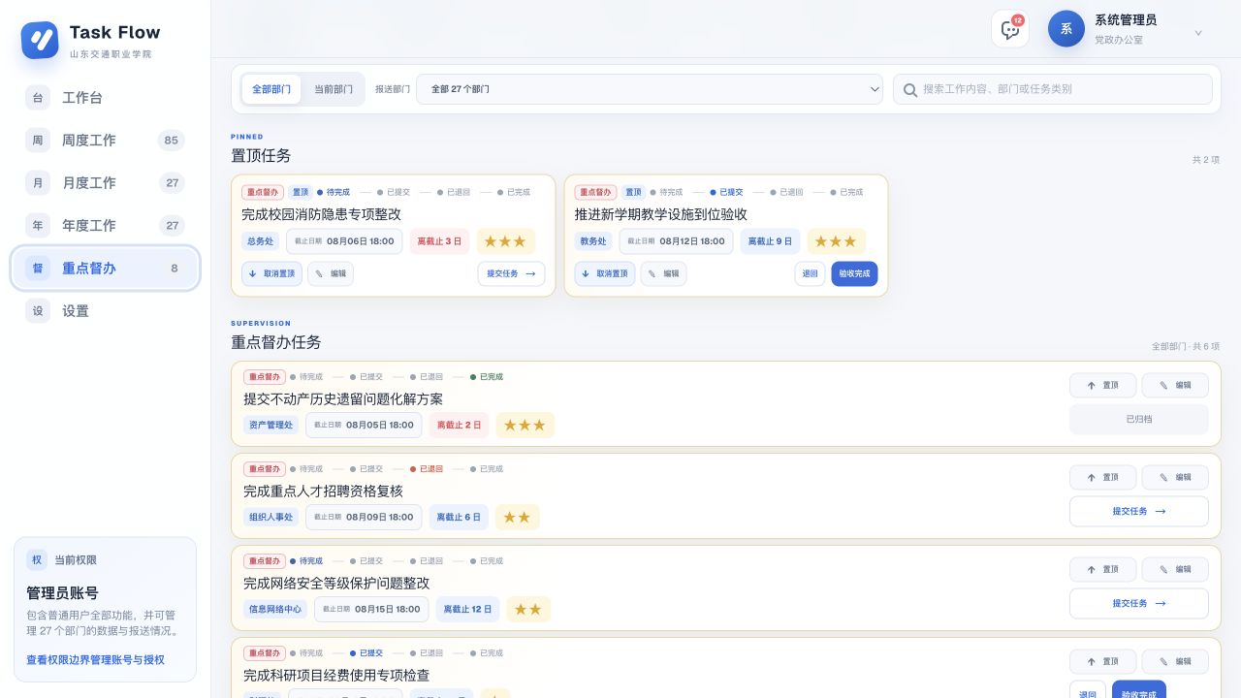Click the 资产管理处 department tag
This screenshot has height=698, width=1241.
click(x=271, y=426)
